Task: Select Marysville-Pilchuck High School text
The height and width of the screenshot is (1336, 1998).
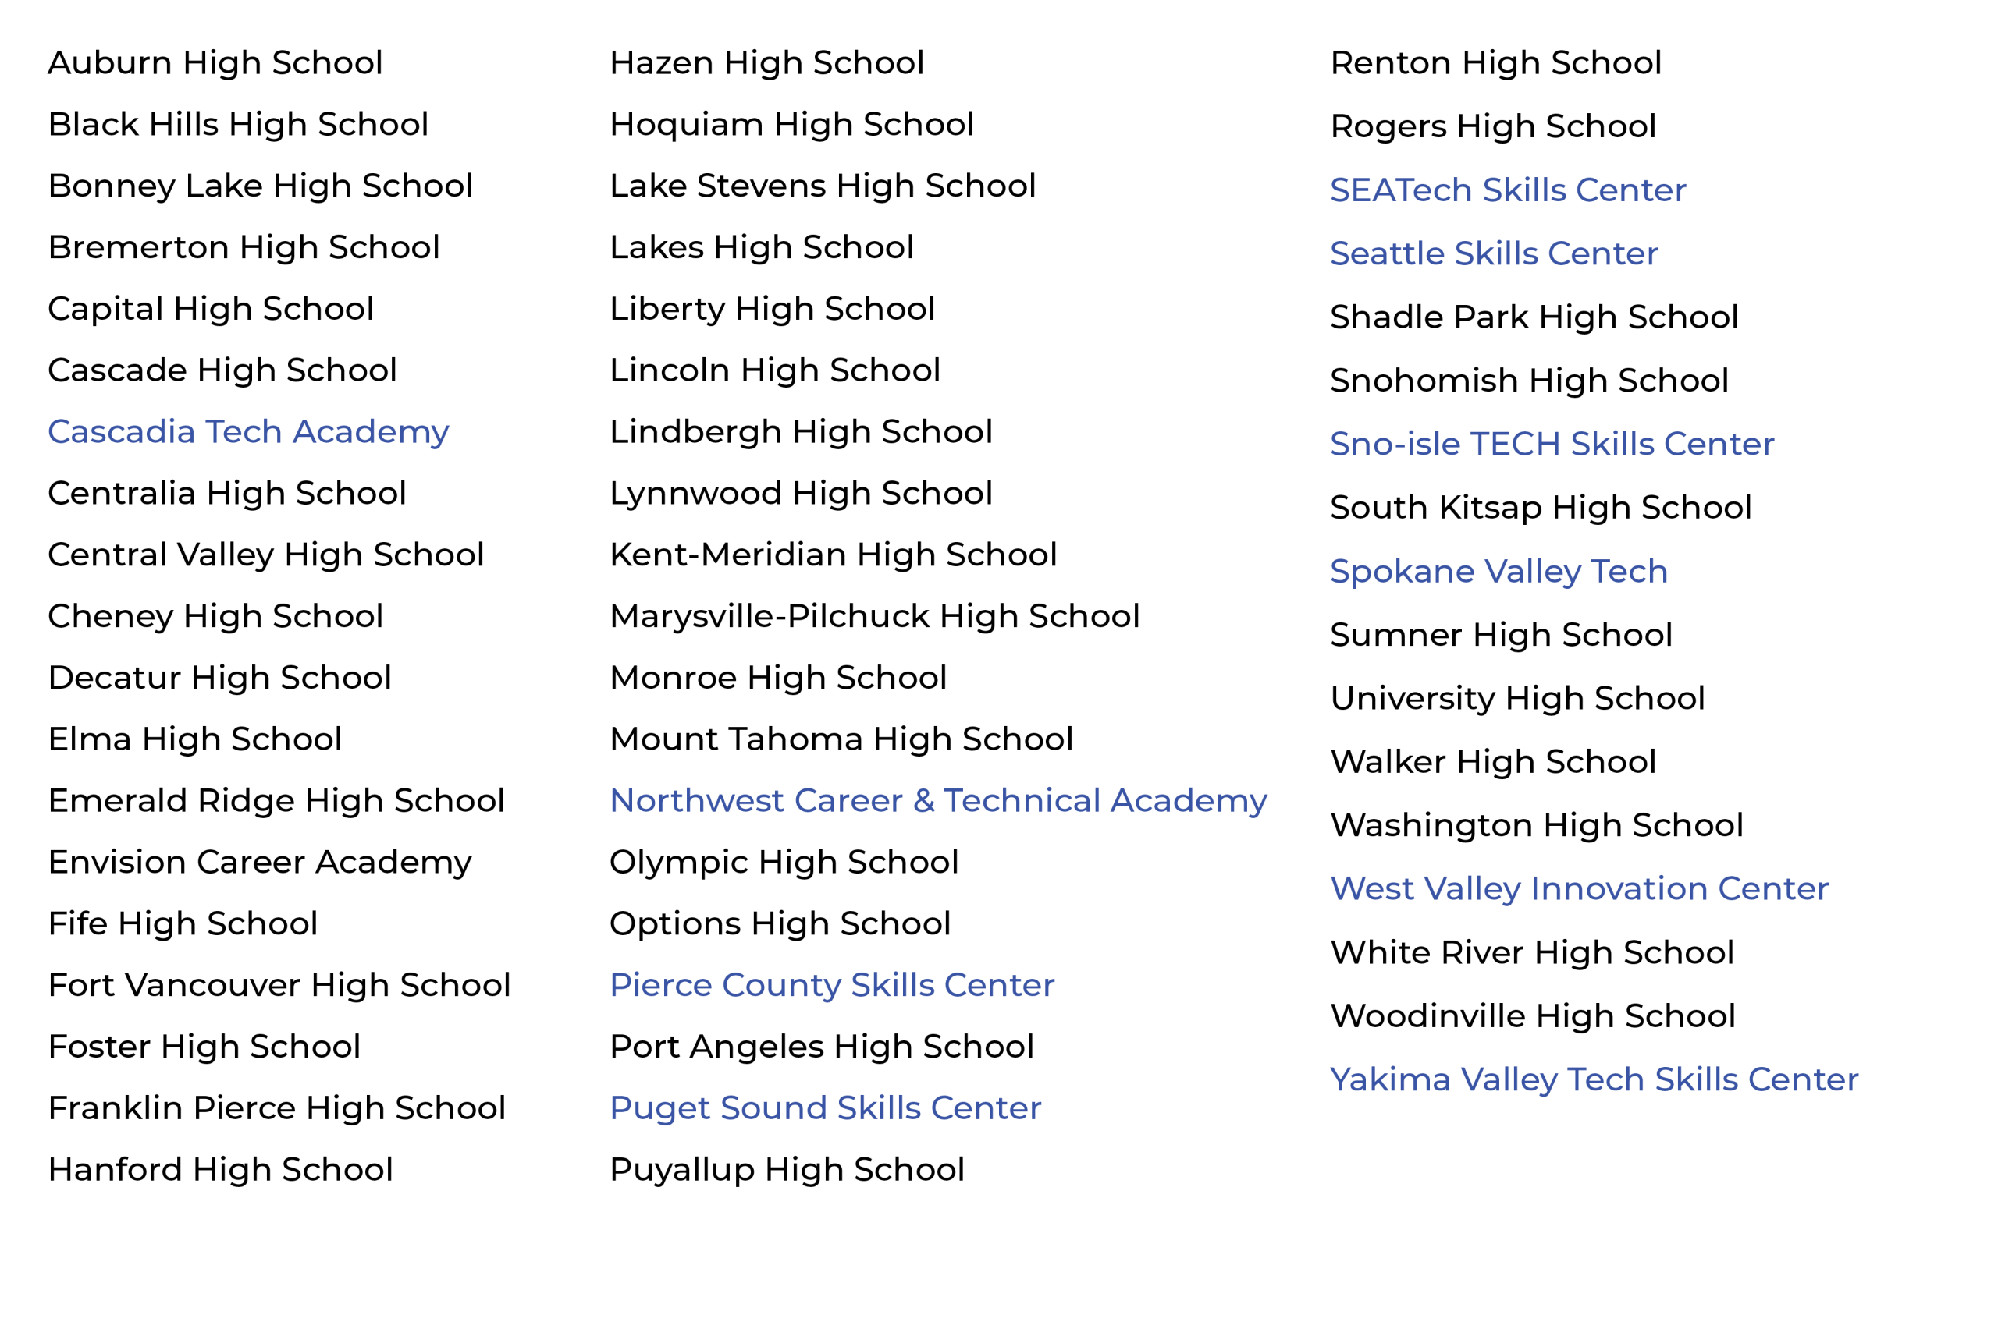Action: (x=873, y=616)
